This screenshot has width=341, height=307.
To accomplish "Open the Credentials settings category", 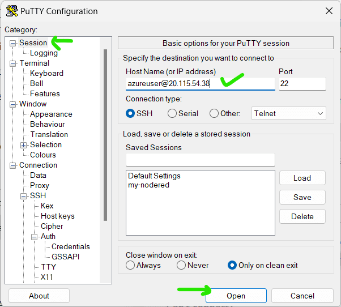I will (70, 246).
